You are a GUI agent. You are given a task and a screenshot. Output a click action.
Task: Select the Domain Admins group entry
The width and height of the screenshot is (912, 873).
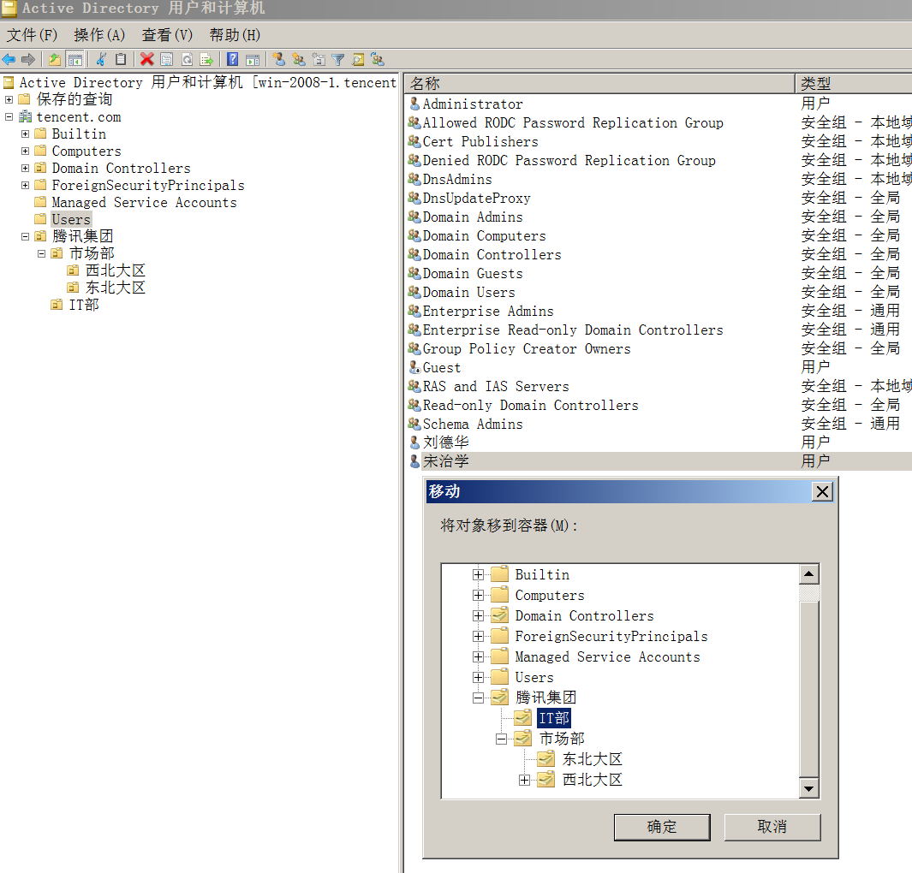click(x=473, y=217)
